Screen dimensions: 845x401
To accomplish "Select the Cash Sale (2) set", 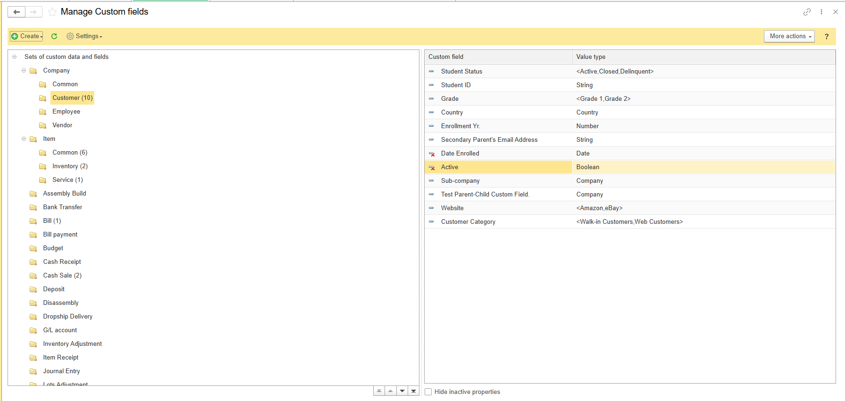I will point(62,276).
